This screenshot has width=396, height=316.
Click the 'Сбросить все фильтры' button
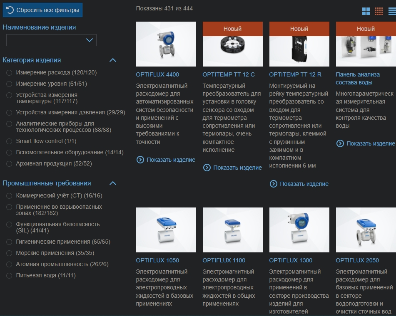coord(42,10)
